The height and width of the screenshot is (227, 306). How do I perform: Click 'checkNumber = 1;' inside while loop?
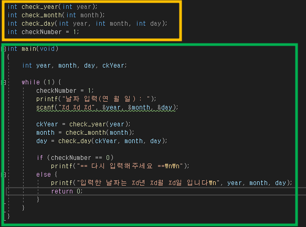tap(65, 91)
